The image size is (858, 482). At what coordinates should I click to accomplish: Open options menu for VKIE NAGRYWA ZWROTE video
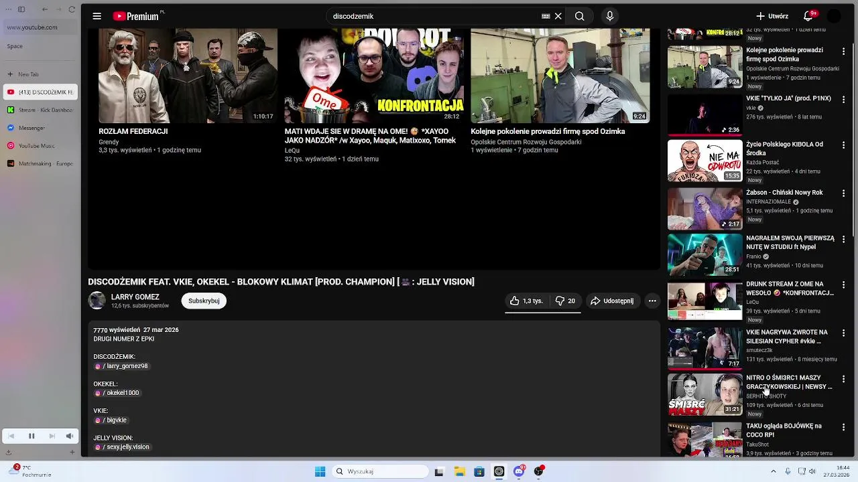click(843, 333)
